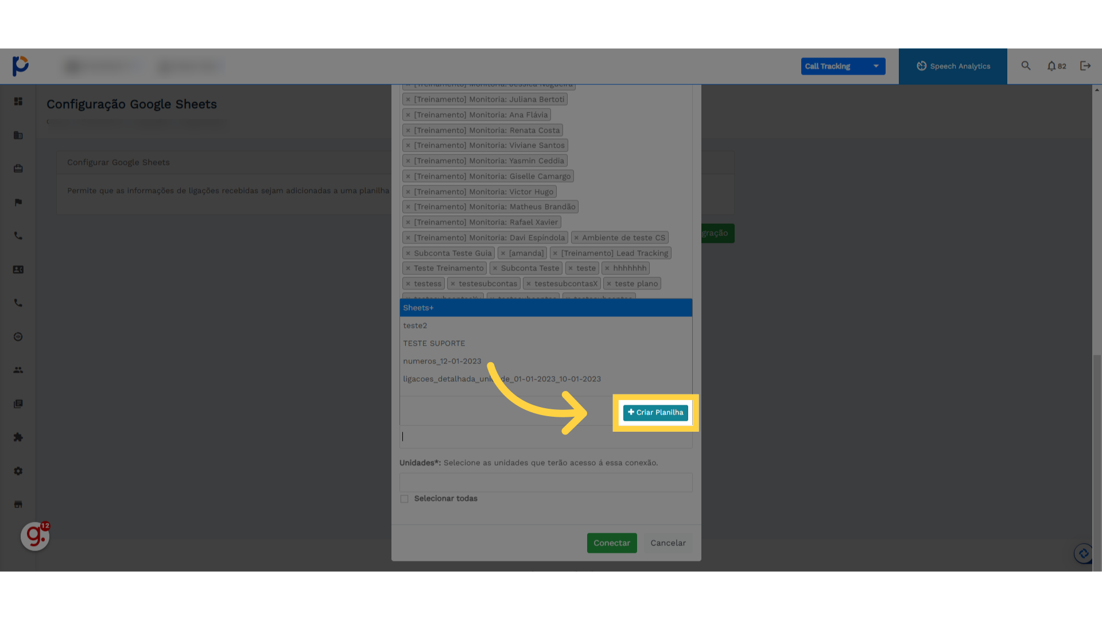Open the puzzle piece integrations icon
Viewport: 1102px width, 620px height.
tap(18, 437)
